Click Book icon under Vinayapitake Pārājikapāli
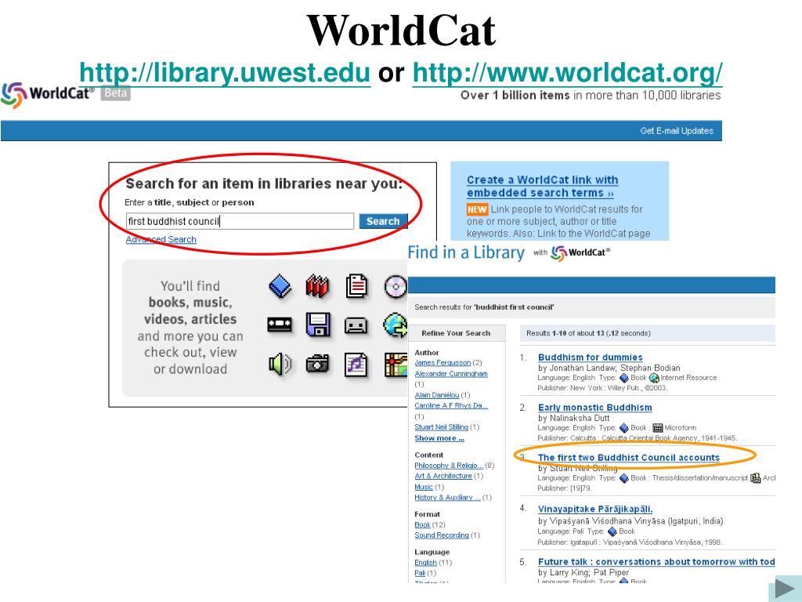The width and height of the screenshot is (802, 602). pos(612,531)
